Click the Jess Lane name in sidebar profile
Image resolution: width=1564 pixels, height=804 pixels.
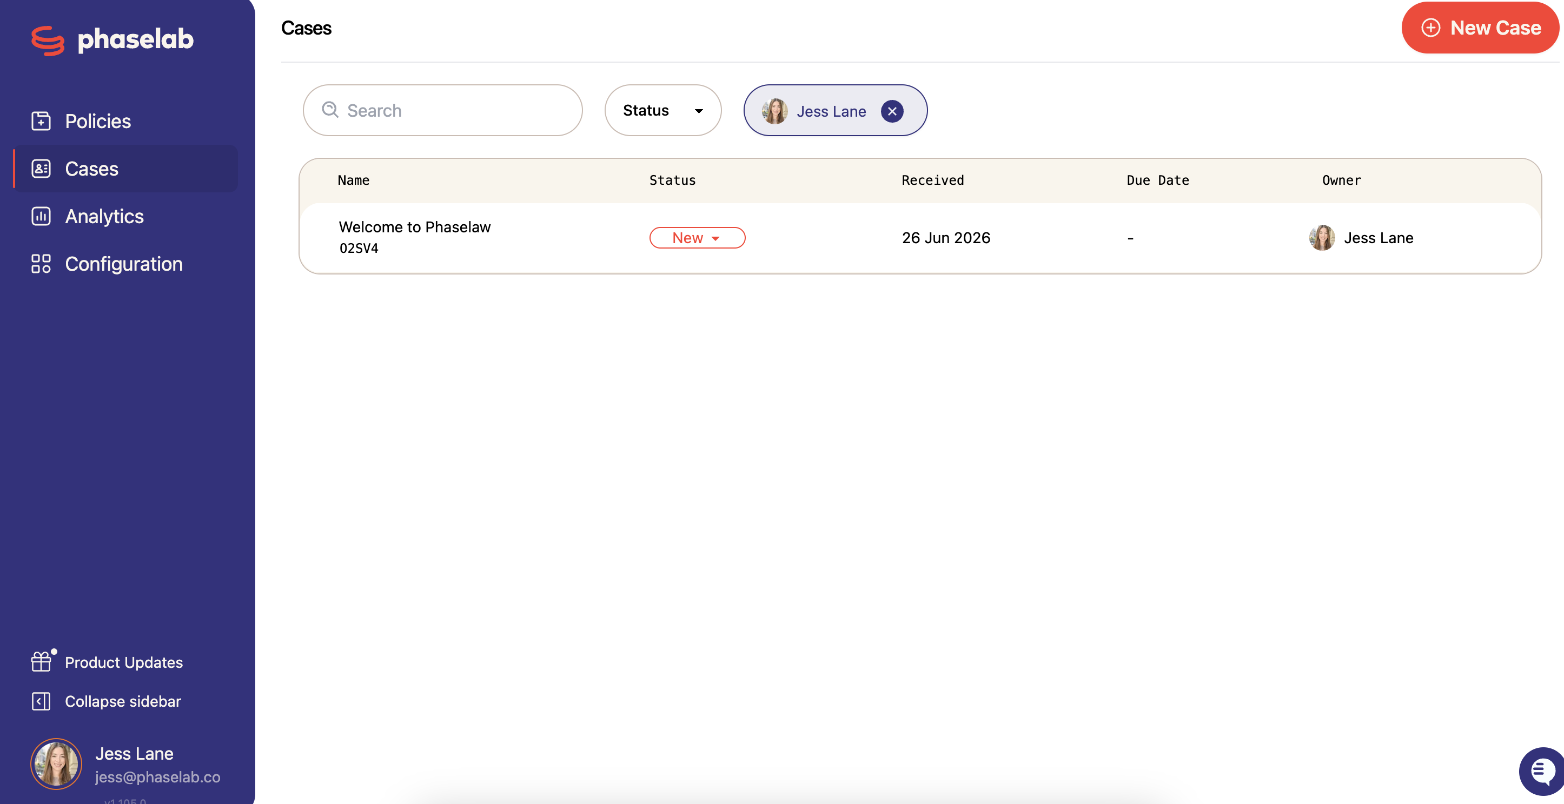(x=134, y=754)
